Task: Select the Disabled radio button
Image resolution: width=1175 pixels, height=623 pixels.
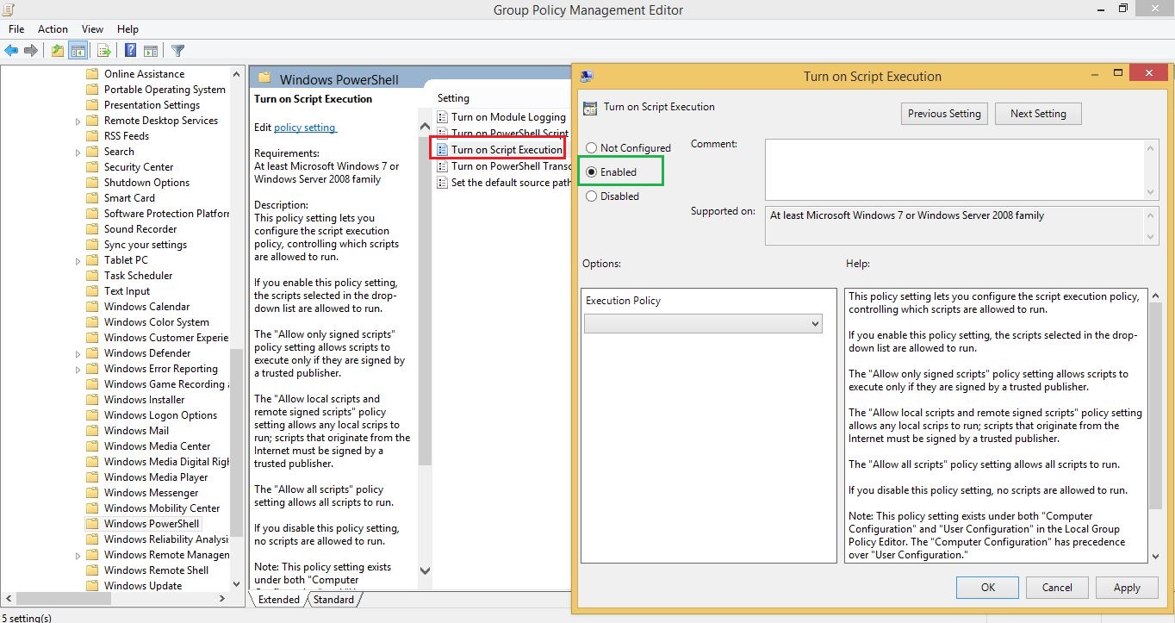Action: (591, 196)
